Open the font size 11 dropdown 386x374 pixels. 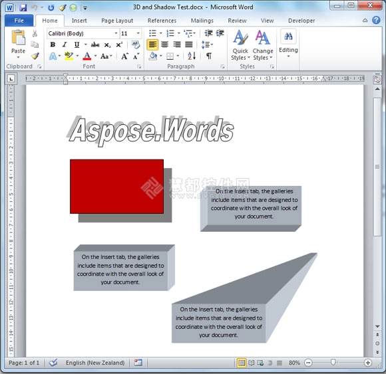138,33
